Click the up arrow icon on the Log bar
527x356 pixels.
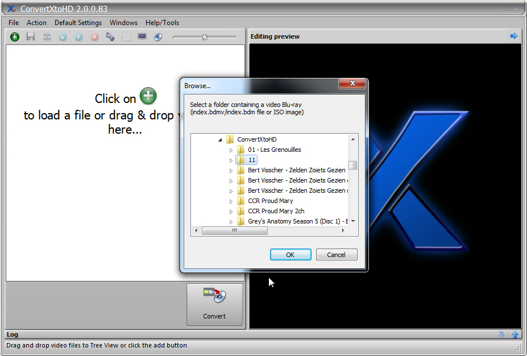[515, 334]
